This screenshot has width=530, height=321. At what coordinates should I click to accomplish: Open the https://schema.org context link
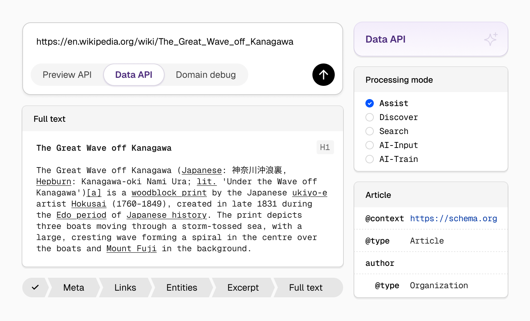(454, 218)
